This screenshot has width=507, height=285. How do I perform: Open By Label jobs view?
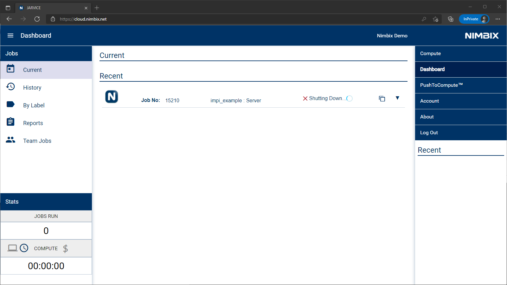click(46, 105)
